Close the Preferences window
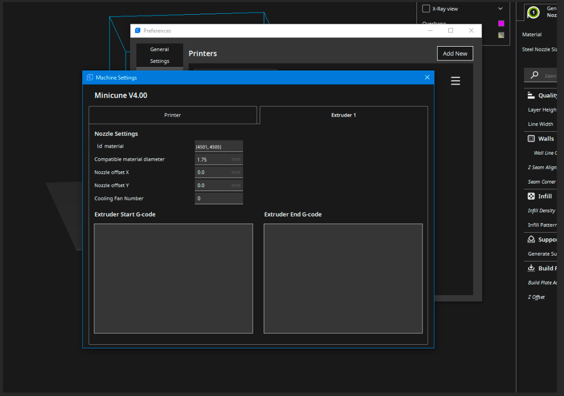 point(471,30)
